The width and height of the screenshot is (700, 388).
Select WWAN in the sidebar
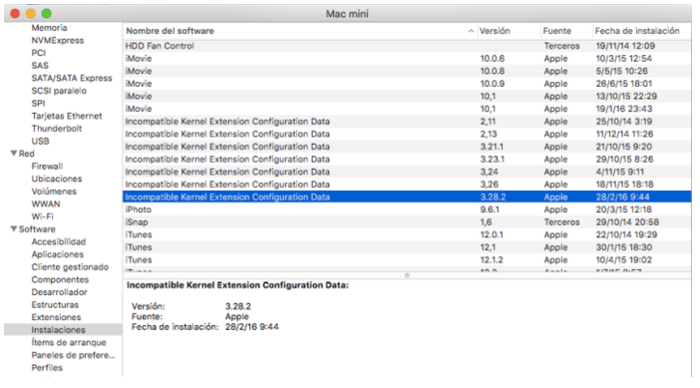[46, 203]
